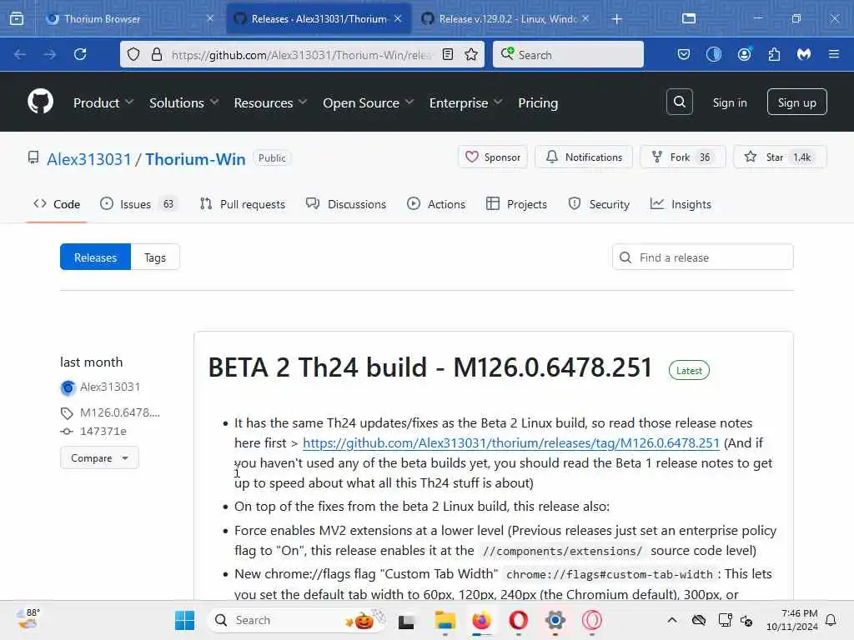Open the Security tab
Image resolution: width=854 pixels, height=640 pixels.
click(599, 204)
